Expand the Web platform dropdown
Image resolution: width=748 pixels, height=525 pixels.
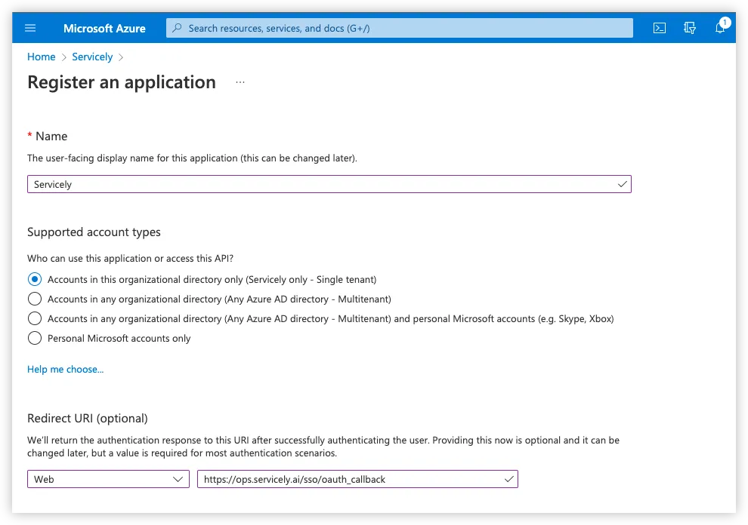108,479
